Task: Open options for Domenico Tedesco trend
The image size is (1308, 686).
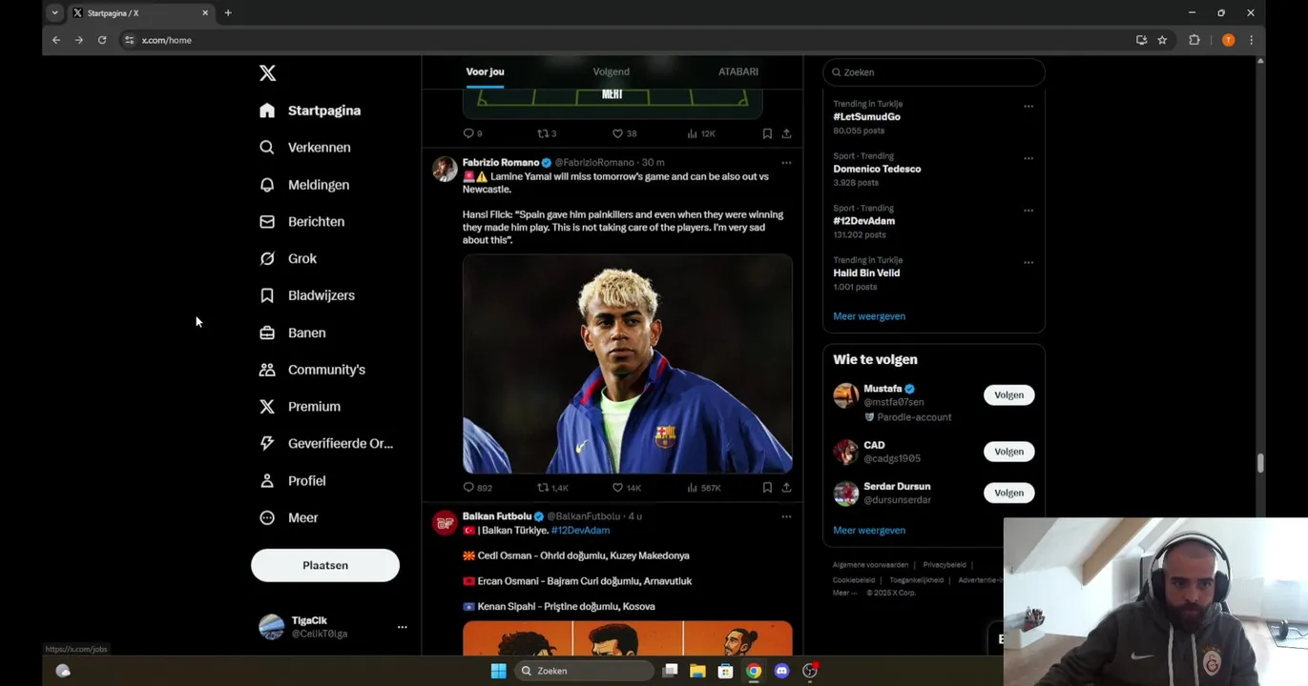Action: 1028,158
